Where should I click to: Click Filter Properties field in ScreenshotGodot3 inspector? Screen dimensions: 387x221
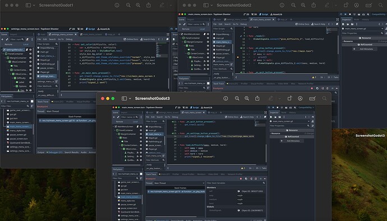290,126
